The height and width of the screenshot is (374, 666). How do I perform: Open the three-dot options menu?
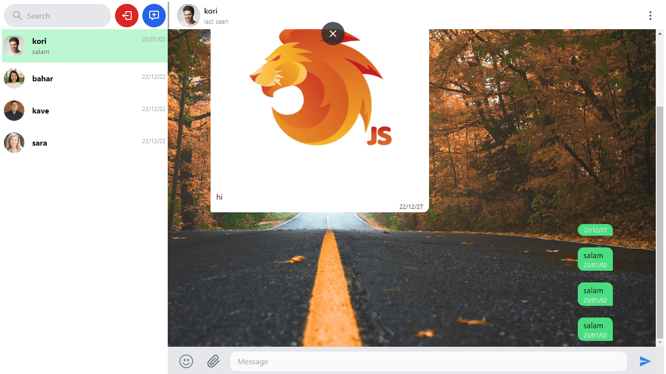pyautogui.click(x=650, y=16)
